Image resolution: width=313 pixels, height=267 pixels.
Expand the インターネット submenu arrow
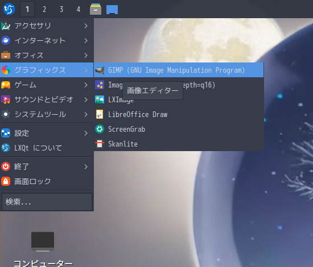[x=86, y=41]
